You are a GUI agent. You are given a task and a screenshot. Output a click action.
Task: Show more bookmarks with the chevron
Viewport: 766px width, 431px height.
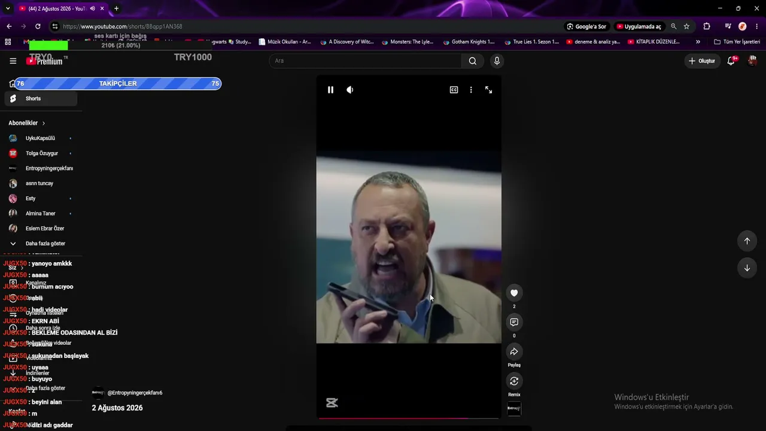698,42
